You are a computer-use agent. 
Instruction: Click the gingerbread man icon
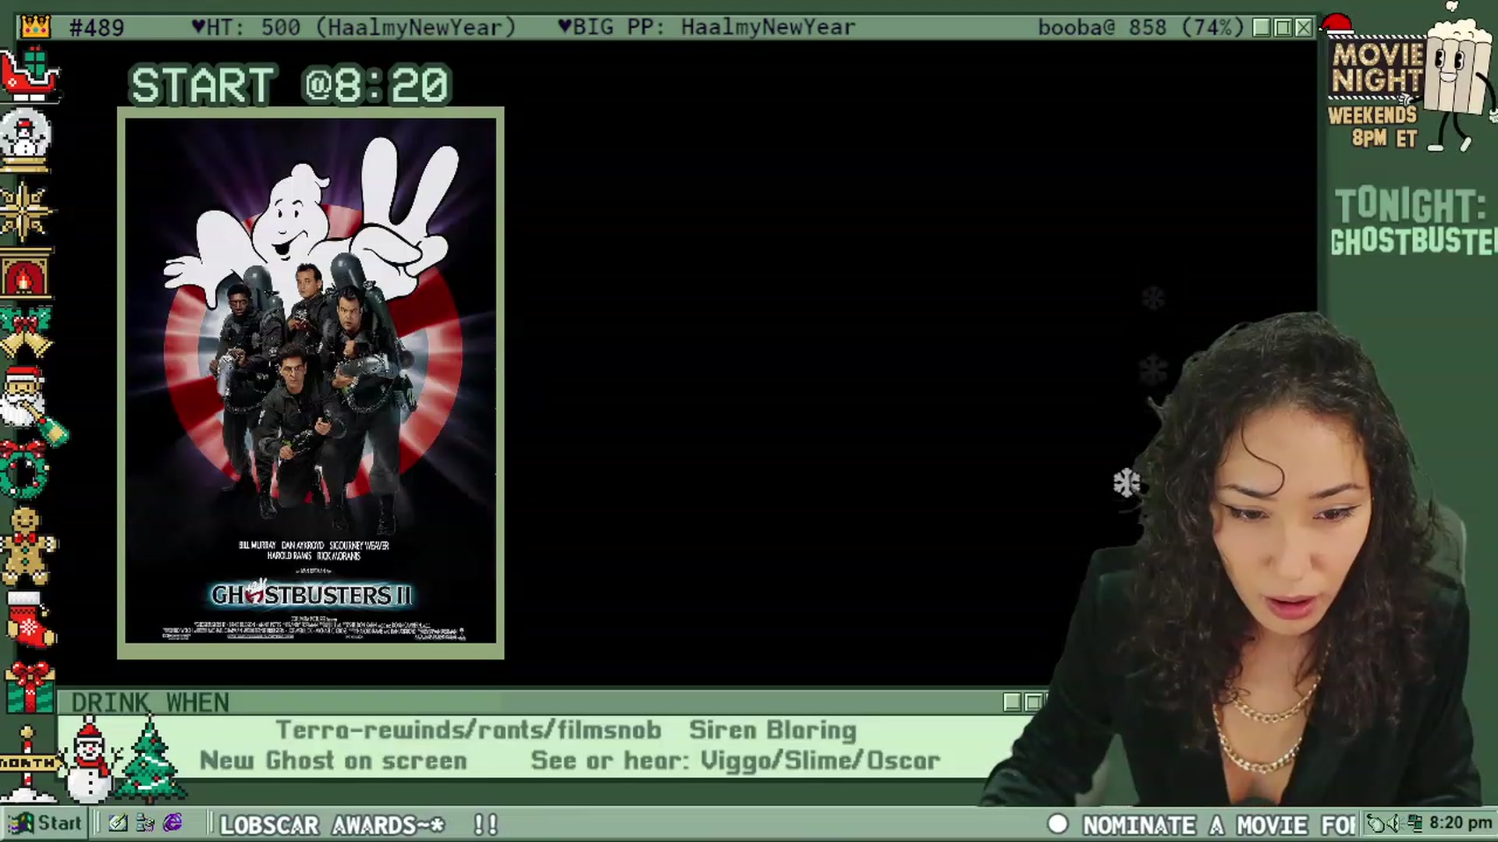pos(28,546)
